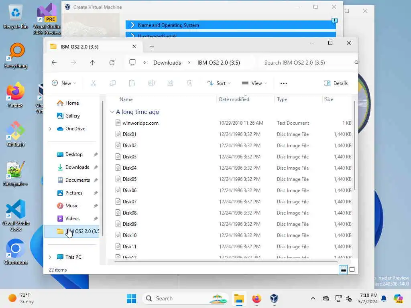Go back in File Explorer

[54, 63]
